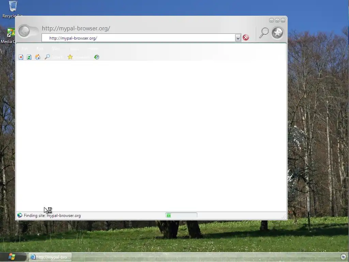The image size is (349, 262).
Task: Close the browser window
Action: (283, 20)
